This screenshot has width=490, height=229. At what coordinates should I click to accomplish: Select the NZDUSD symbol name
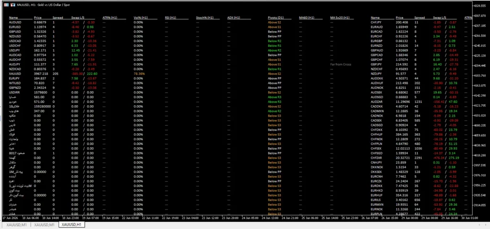click(x=15, y=36)
